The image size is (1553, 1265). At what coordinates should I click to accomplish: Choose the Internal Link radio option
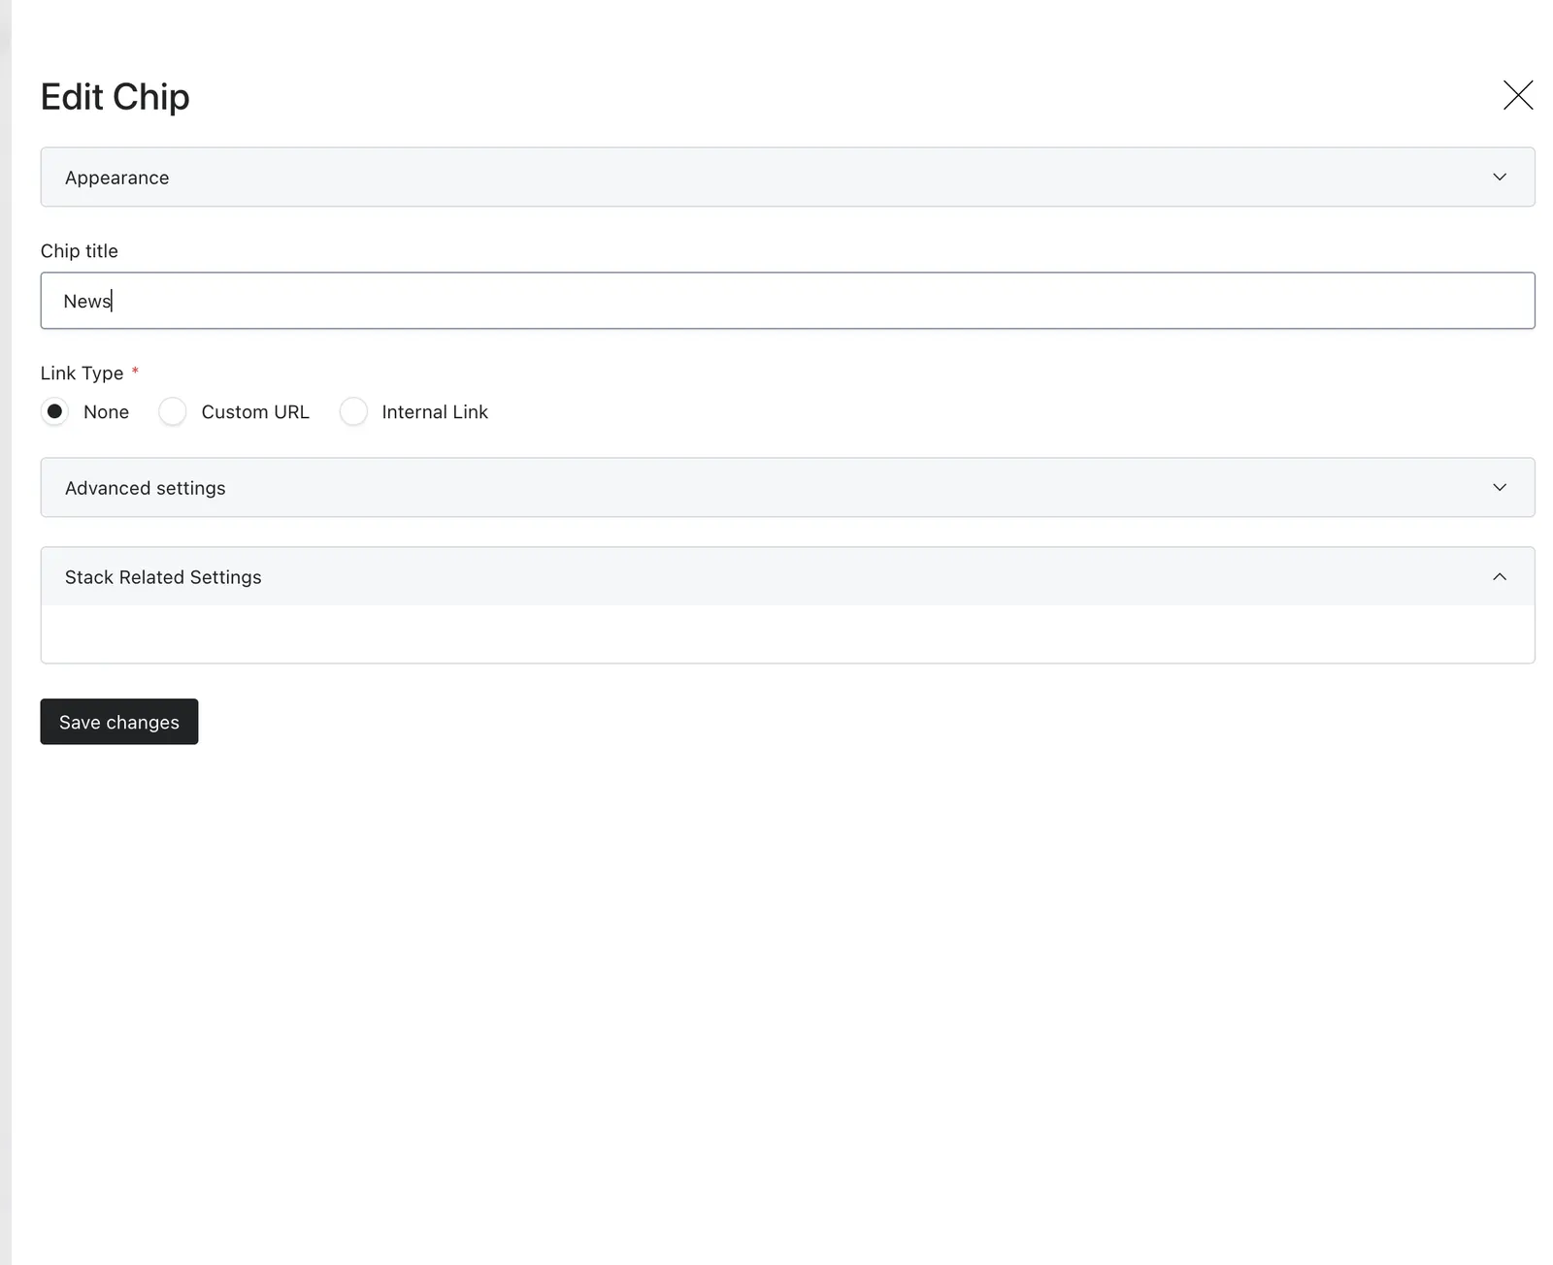[353, 411]
